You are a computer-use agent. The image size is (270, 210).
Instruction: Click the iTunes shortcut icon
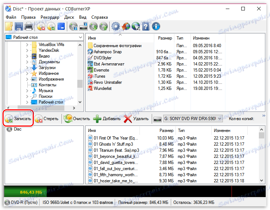click(90, 76)
